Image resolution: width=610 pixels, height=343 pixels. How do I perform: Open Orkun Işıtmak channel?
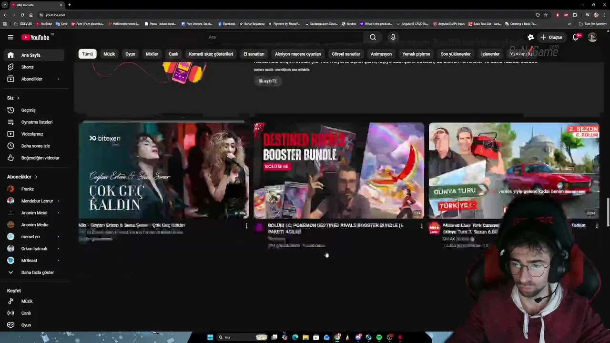click(33, 249)
